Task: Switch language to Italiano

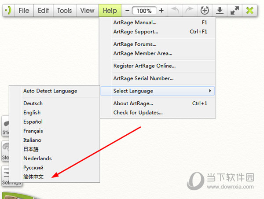Action: [55, 140]
